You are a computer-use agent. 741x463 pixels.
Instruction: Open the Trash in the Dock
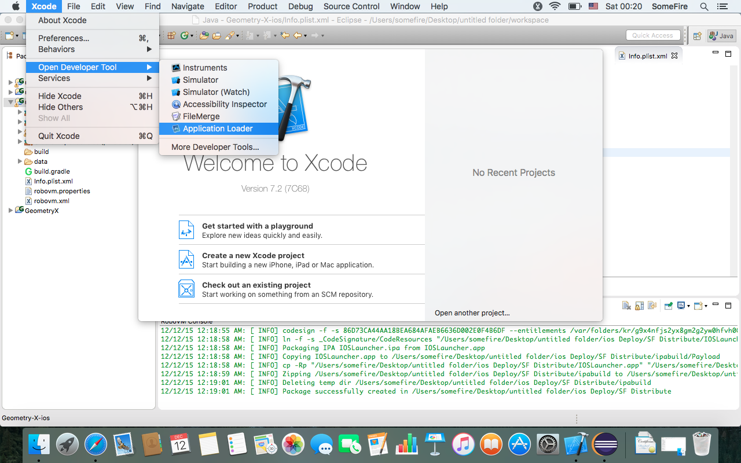[702, 444]
